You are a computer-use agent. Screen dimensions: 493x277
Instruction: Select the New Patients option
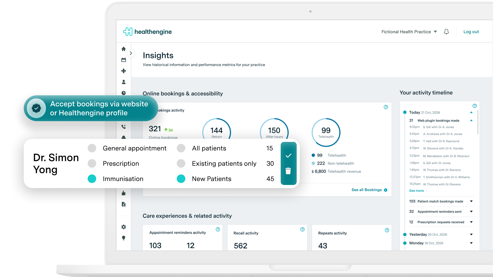pyautogui.click(x=181, y=179)
